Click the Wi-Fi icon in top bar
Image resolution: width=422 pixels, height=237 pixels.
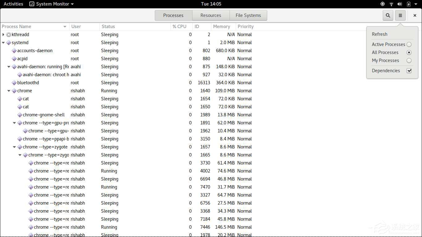[391, 4]
